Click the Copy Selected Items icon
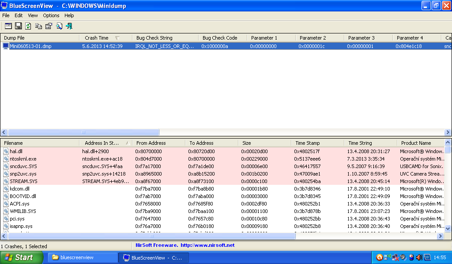Image resolution: width=452 pixels, height=264 pixels. click(x=39, y=26)
